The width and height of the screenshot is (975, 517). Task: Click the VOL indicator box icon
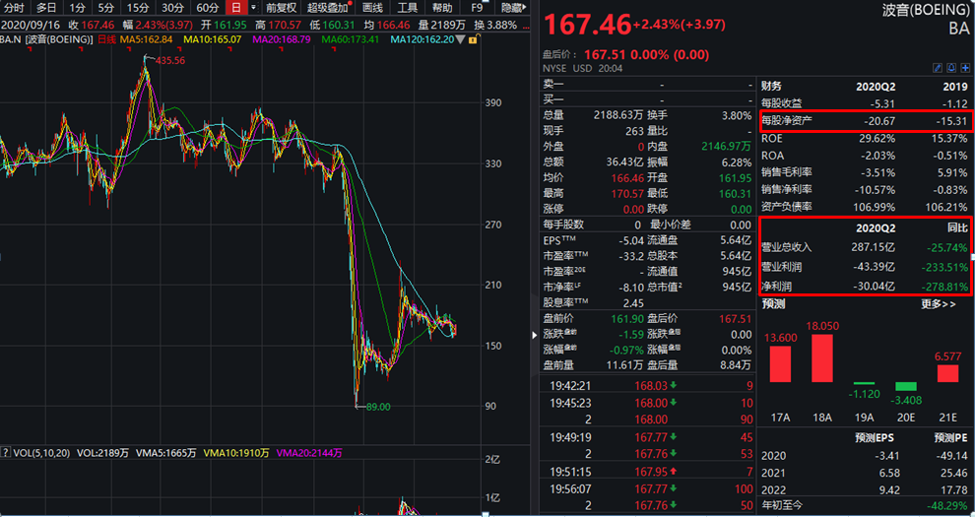click(6, 453)
